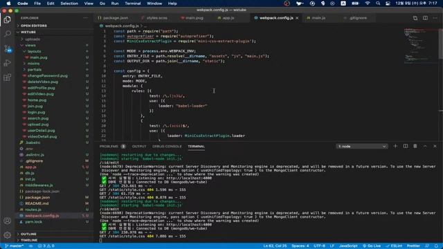Close the terminal panel

435,146
